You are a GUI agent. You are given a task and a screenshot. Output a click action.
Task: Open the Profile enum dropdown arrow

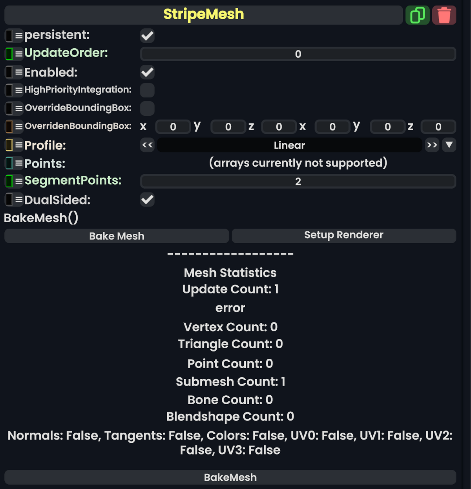coord(449,145)
